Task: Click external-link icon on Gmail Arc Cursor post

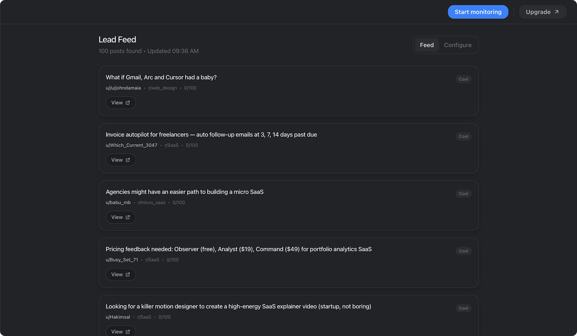Action: 128,103
